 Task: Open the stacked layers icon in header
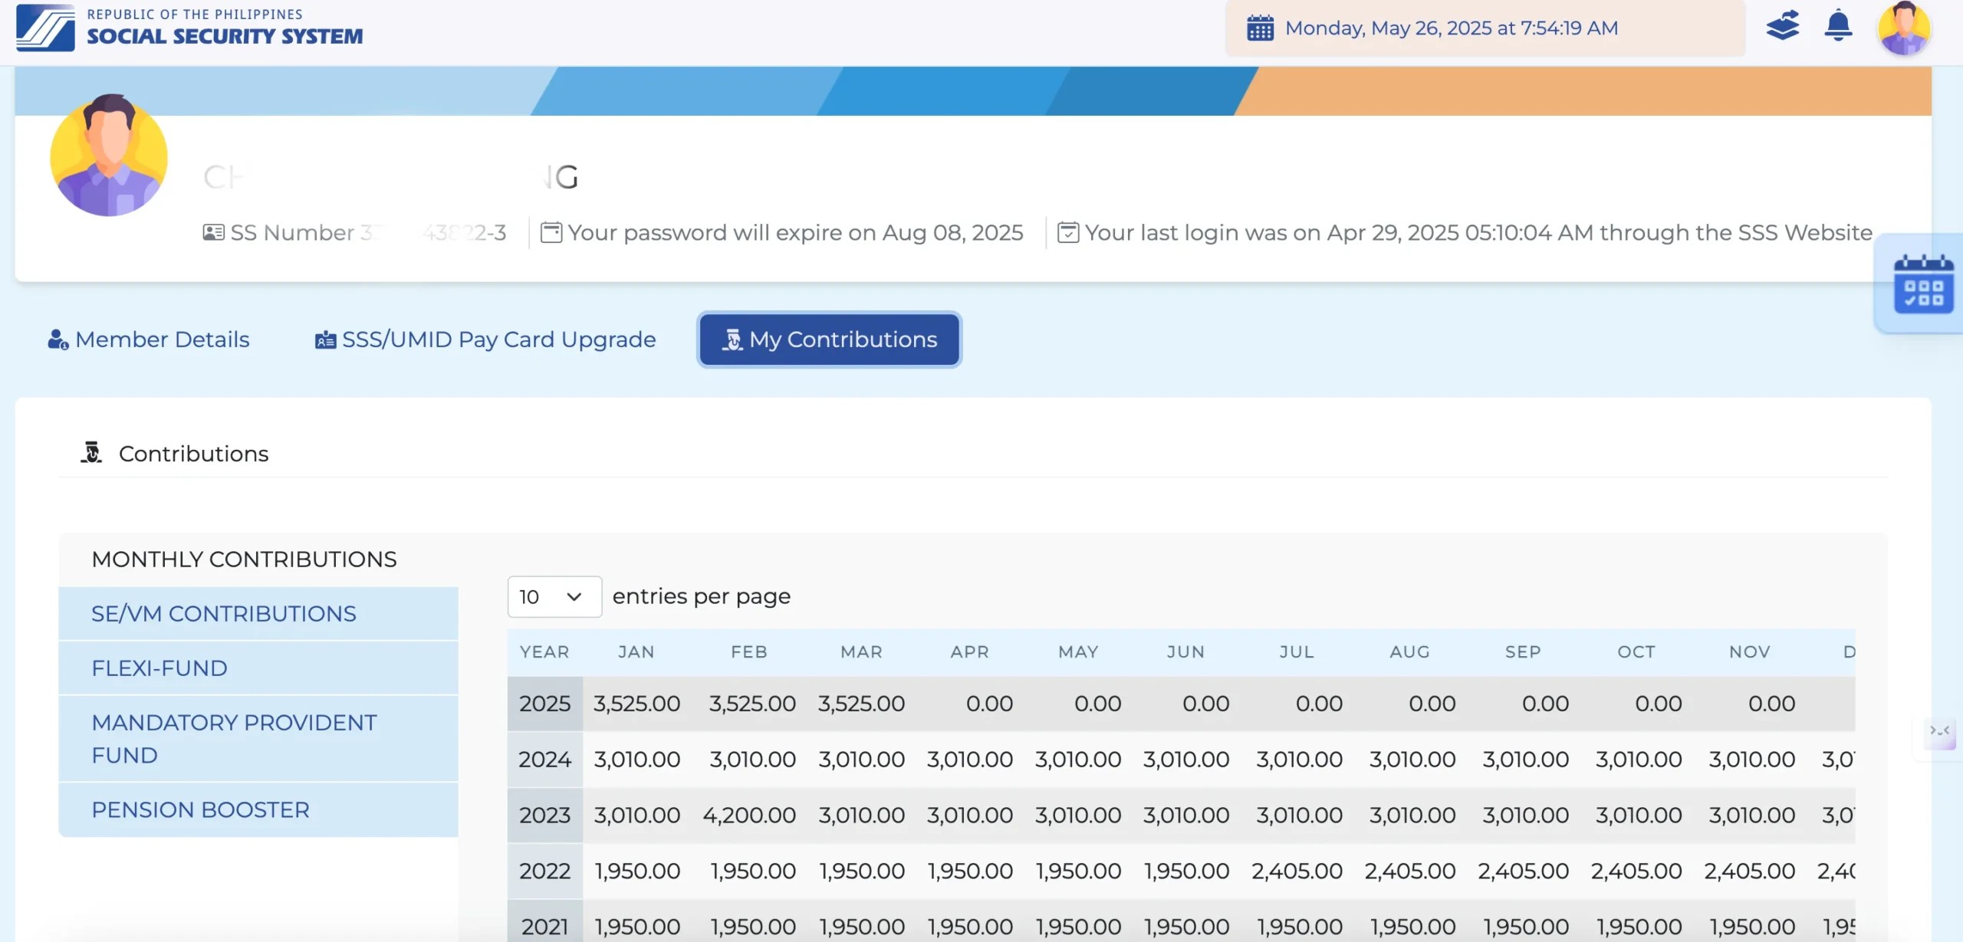coord(1782,27)
